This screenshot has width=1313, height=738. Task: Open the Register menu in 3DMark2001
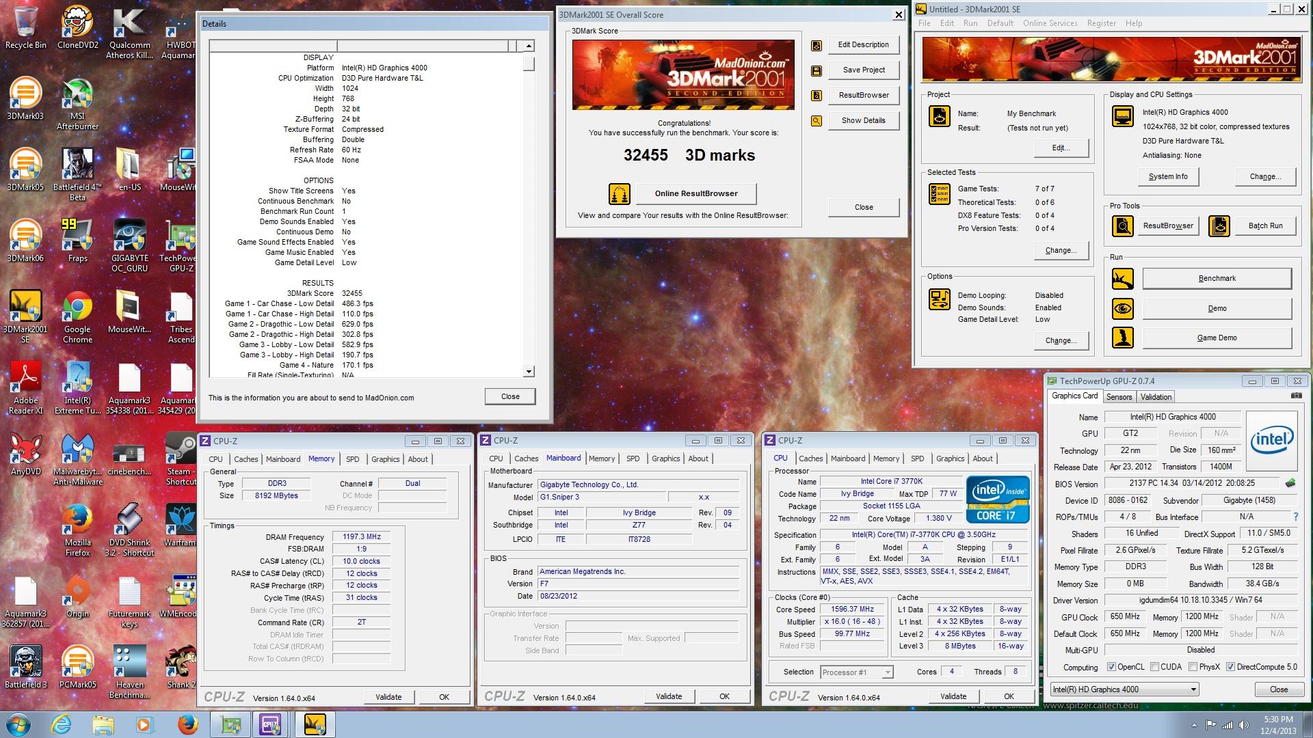click(x=1101, y=23)
